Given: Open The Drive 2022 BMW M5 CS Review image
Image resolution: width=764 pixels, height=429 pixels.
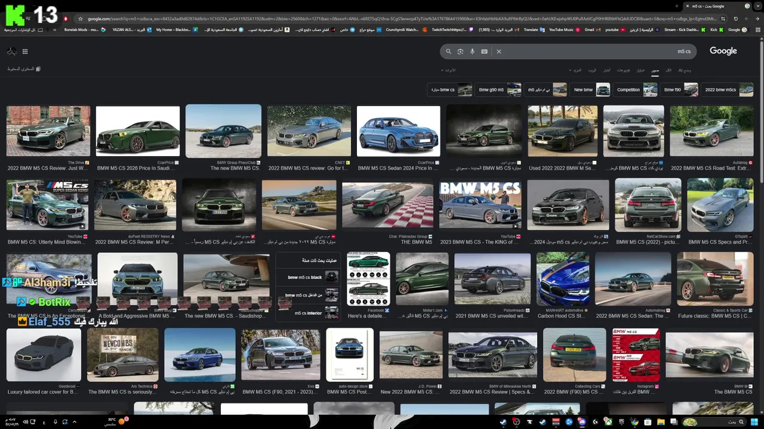Looking at the screenshot, I should tap(48, 131).
